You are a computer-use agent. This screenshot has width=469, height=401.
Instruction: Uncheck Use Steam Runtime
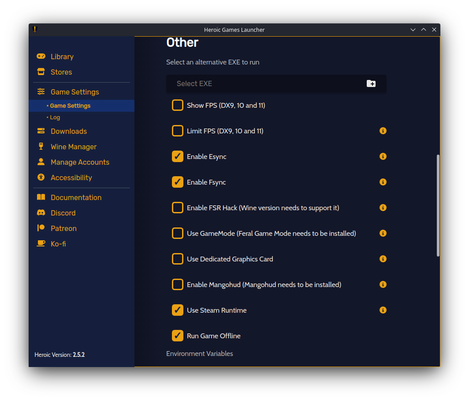click(177, 310)
